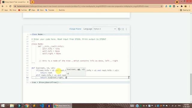The height and width of the screenshot is (108, 192).
Task: Go forward with browser forward arrow
Action: click(x=7, y=6)
